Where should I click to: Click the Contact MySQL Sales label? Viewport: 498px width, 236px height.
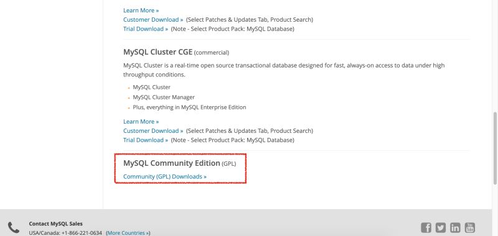pos(55,224)
